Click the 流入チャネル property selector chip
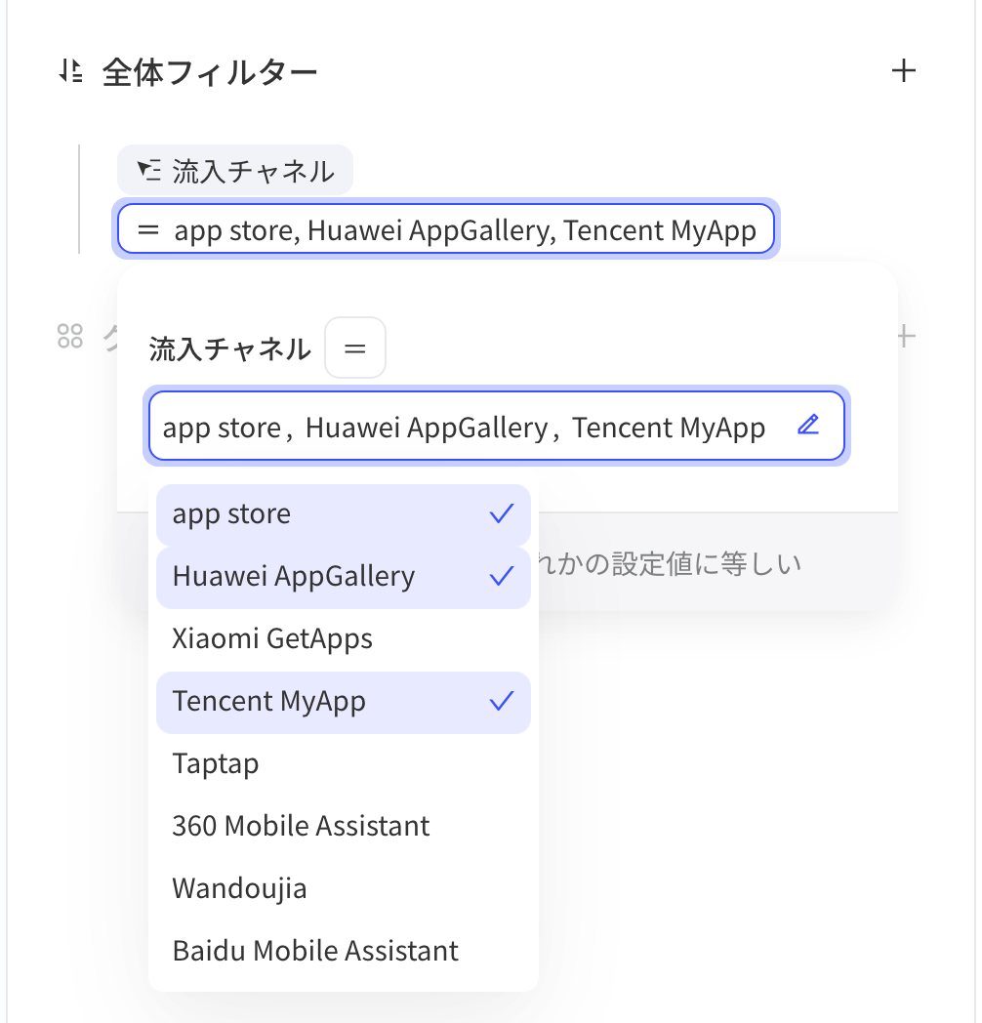 (x=235, y=170)
